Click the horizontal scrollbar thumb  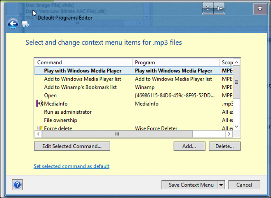point(117,134)
